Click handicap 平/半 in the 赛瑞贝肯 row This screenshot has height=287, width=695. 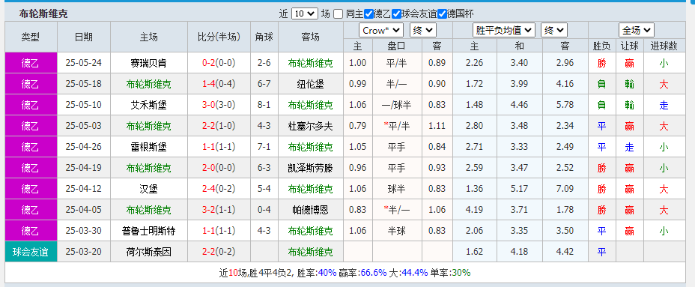click(397, 63)
